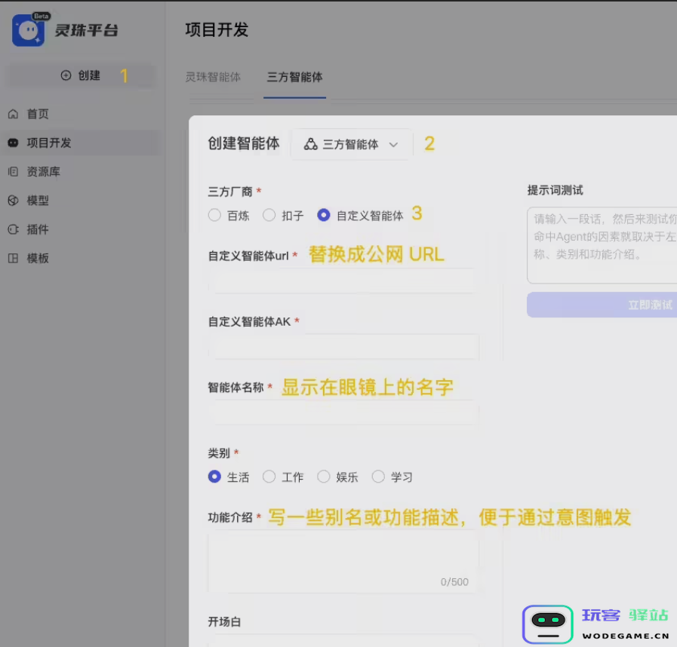The height and width of the screenshot is (647, 677).
Task: Click the 模型 cube icon
Action: pyautogui.click(x=13, y=201)
